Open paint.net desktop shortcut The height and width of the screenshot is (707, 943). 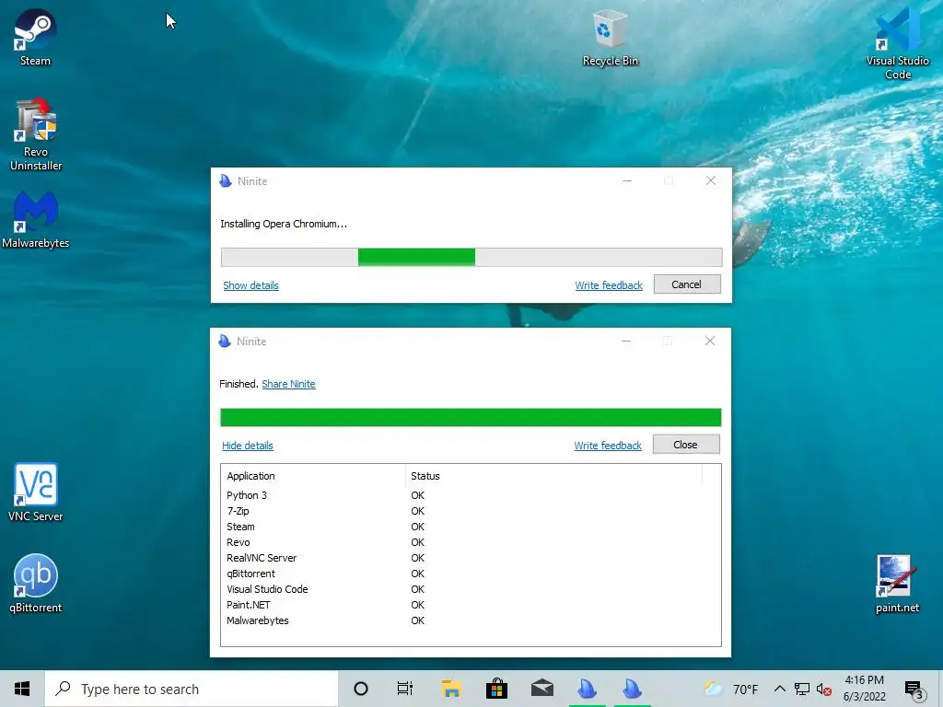pyautogui.click(x=897, y=584)
